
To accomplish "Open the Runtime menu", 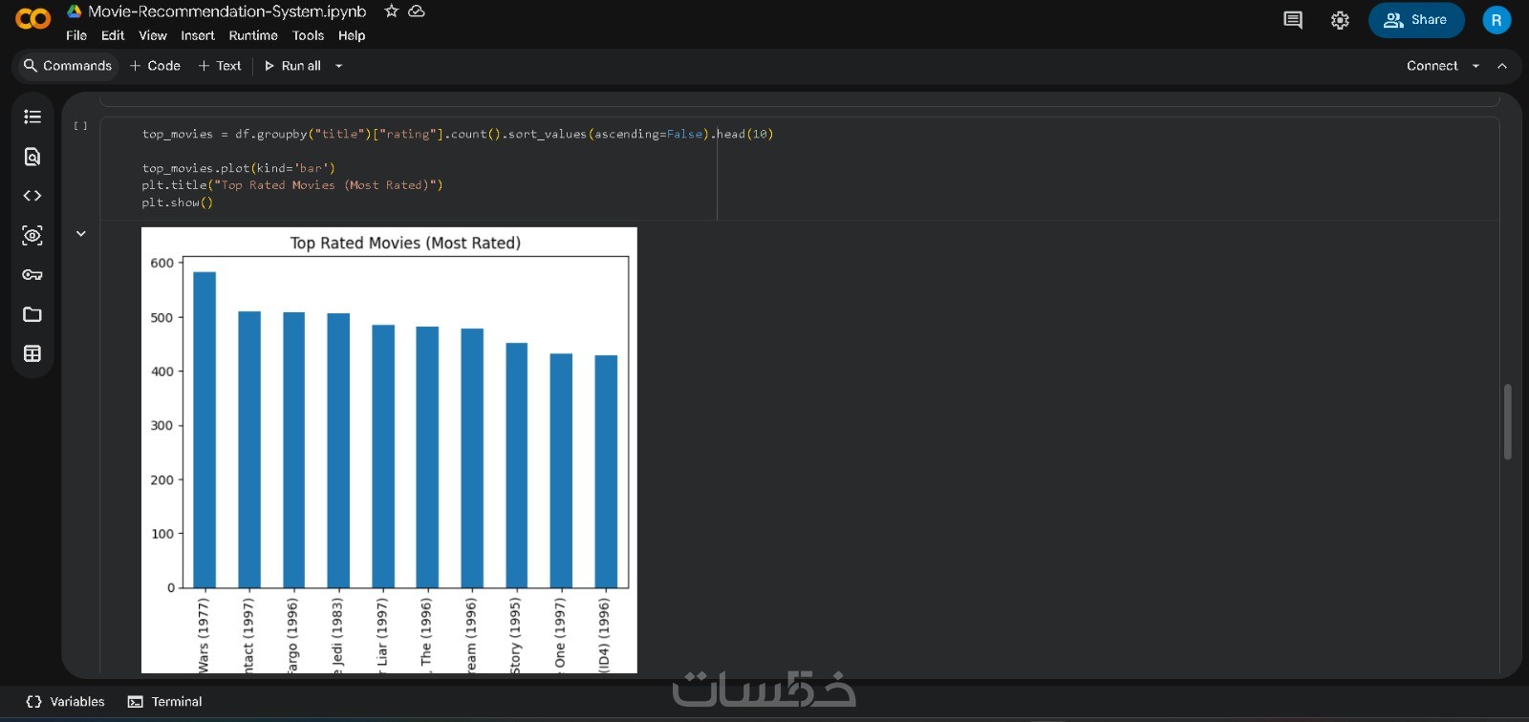I will coord(253,35).
